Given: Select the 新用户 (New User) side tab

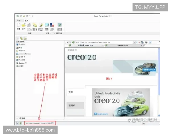Looking at the screenshot, I should pyautogui.click(x=71, y=105).
